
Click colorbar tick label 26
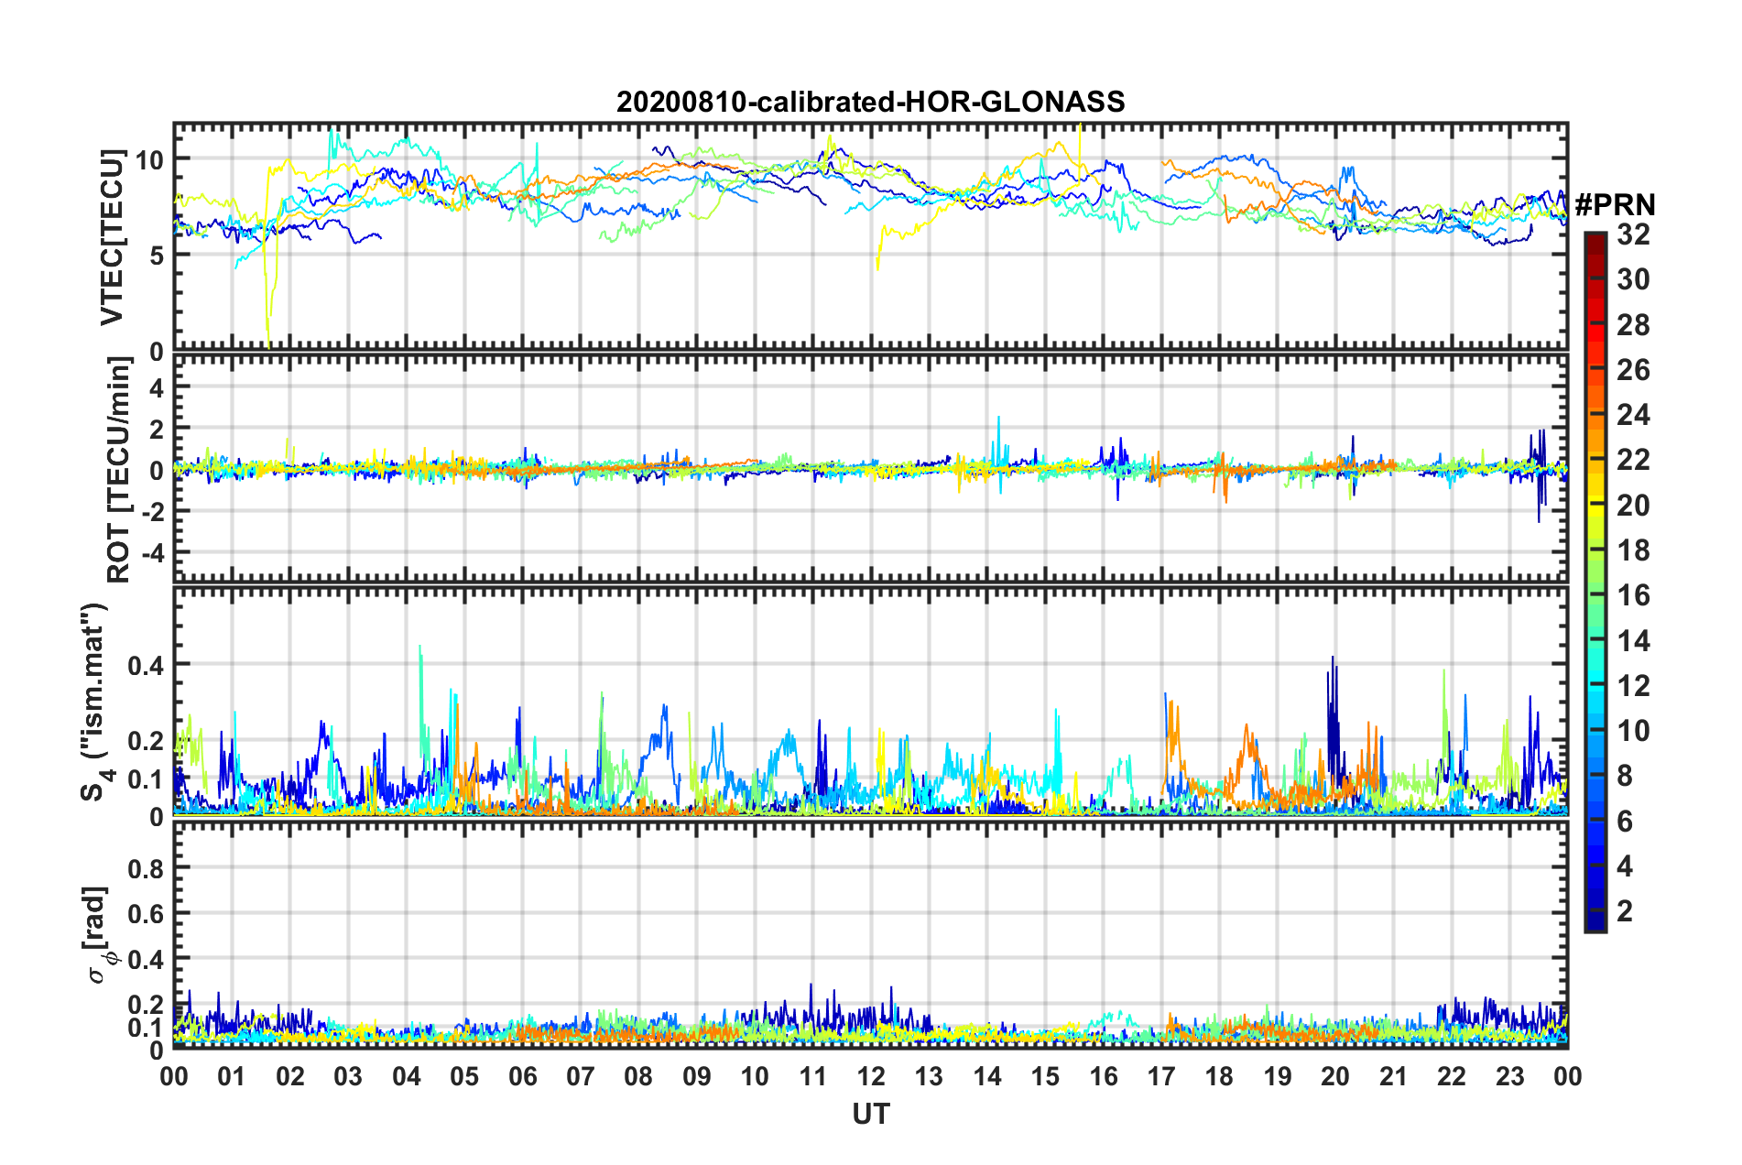1633,370
